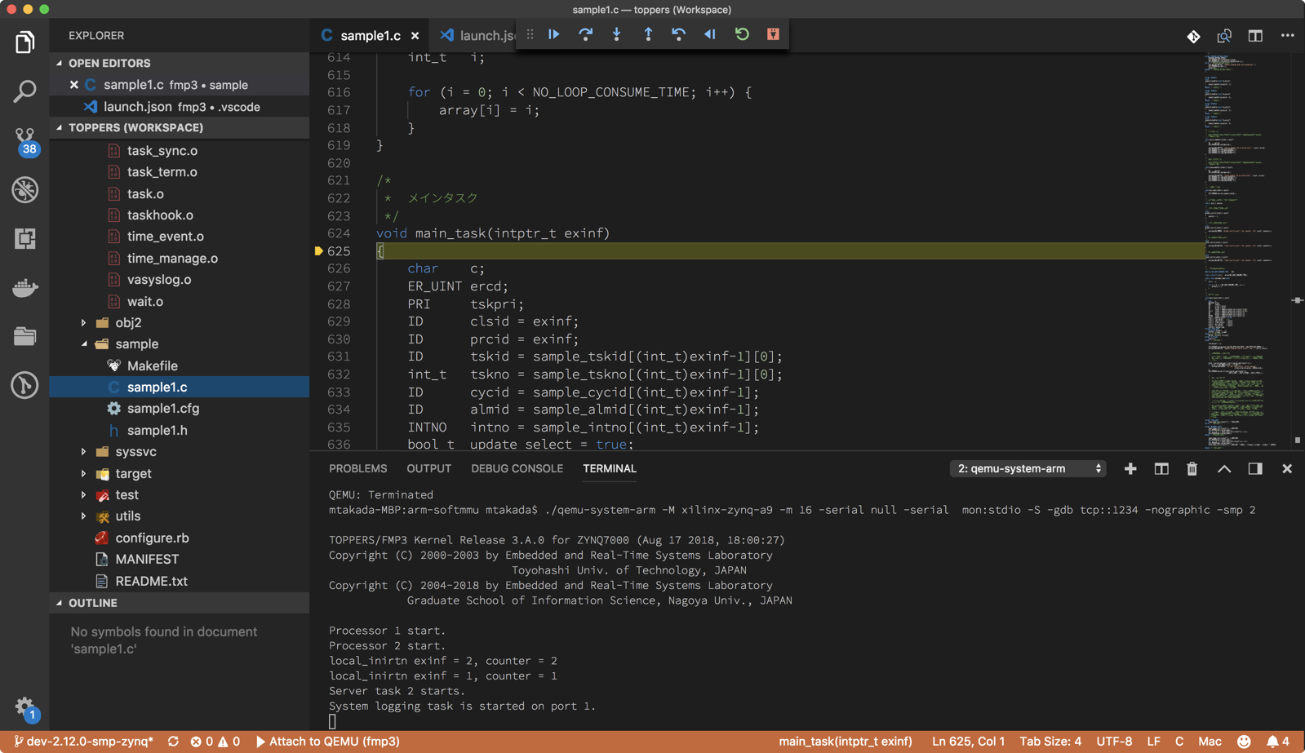Image resolution: width=1305 pixels, height=753 pixels.
Task: Open sample1.cfg in the explorer
Action: [163, 408]
